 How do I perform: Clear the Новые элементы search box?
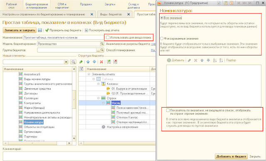tap(66, 62)
